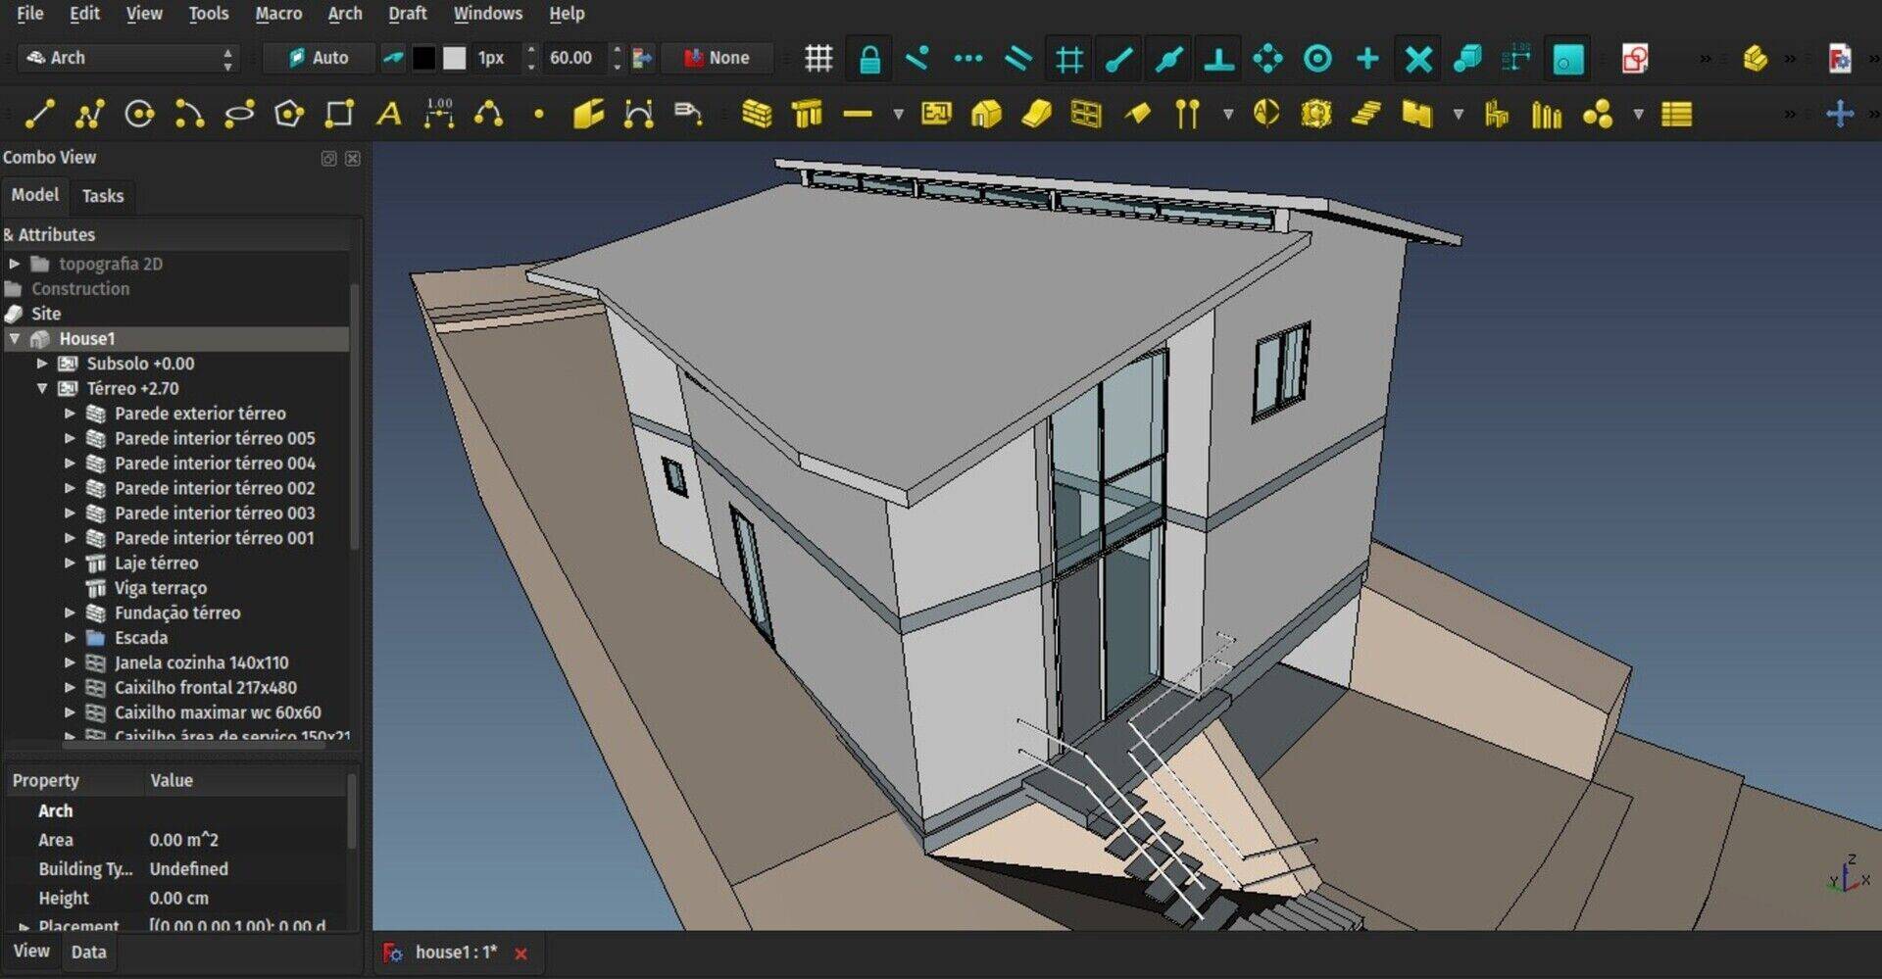
Task: Toggle the Draft grid display
Action: (818, 59)
